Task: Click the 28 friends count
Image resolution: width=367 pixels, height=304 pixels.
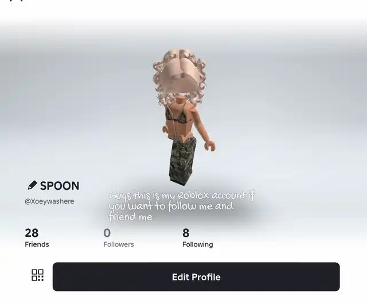Action: point(32,233)
